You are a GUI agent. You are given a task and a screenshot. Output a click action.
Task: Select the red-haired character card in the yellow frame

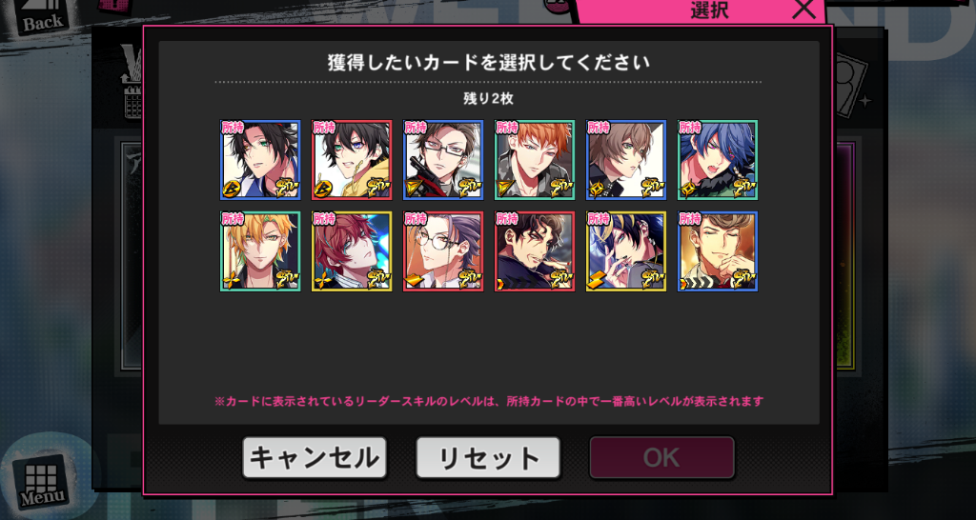[352, 251]
